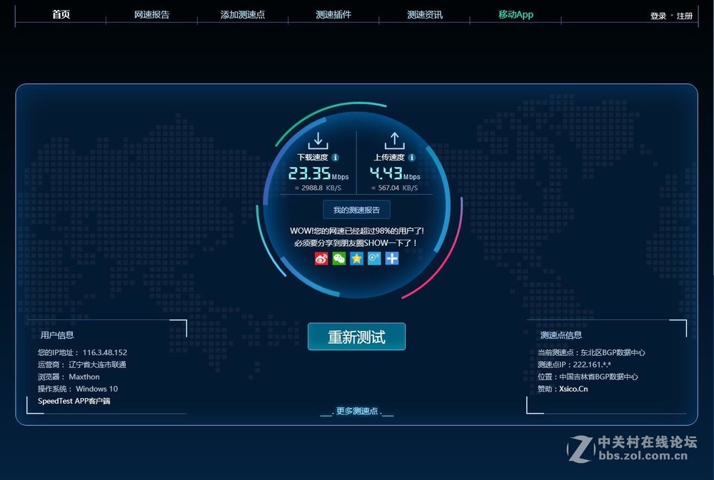Viewport: 714px width, 480px height.
Task: Open the 测速资讯 menu item
Action: click(x=425, y=14)
